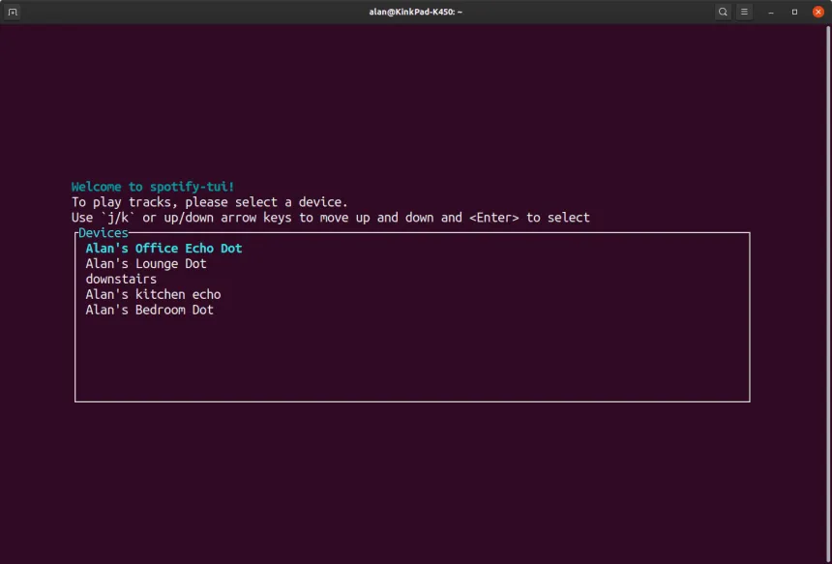The image size is (832, 564).
Task: Click the Devices panel label
Action: point(103,232)
